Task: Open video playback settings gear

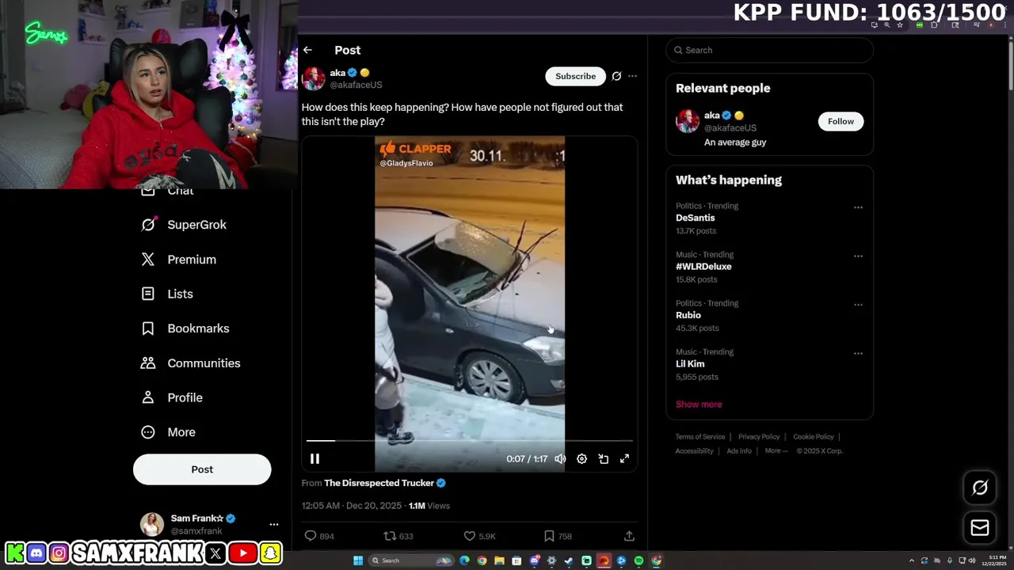Action: pyautogui.click(x=581, y=458)
